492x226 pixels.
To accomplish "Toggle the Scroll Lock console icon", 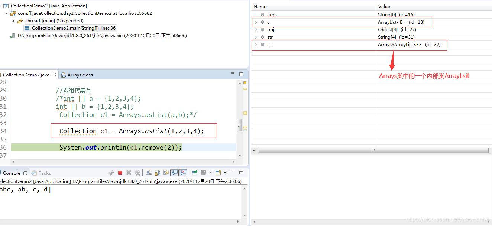I will [157, 173].
